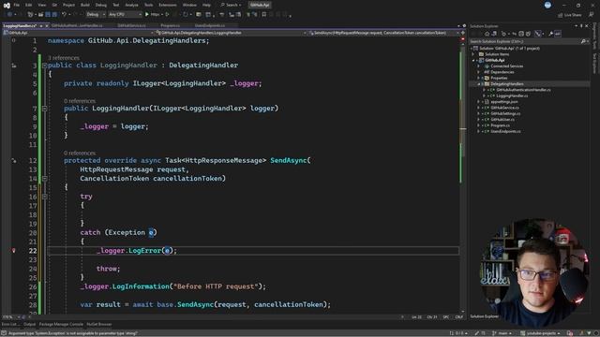Screen dimensions: 600x337
Task: Collapse the LoggingHandler constructor outline
Action: click(x=44, y=109)
